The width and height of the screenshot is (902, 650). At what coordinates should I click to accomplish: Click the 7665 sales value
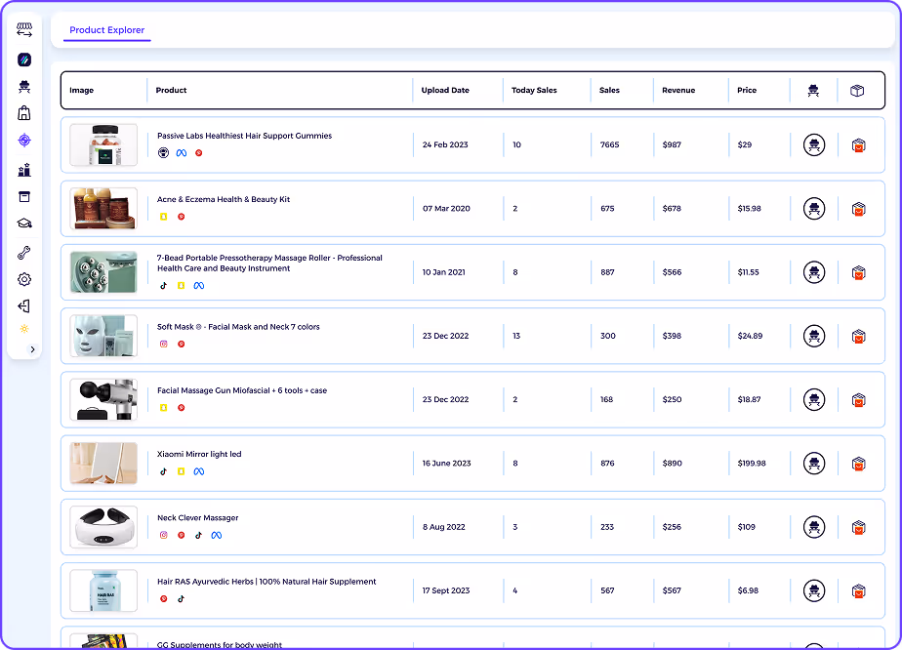[x=609, y=145]
